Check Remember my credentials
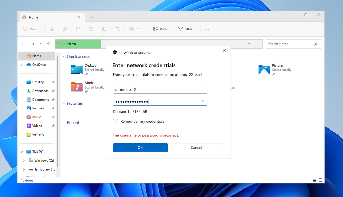Viewport: 343px width, 197px height. point(115,122)
